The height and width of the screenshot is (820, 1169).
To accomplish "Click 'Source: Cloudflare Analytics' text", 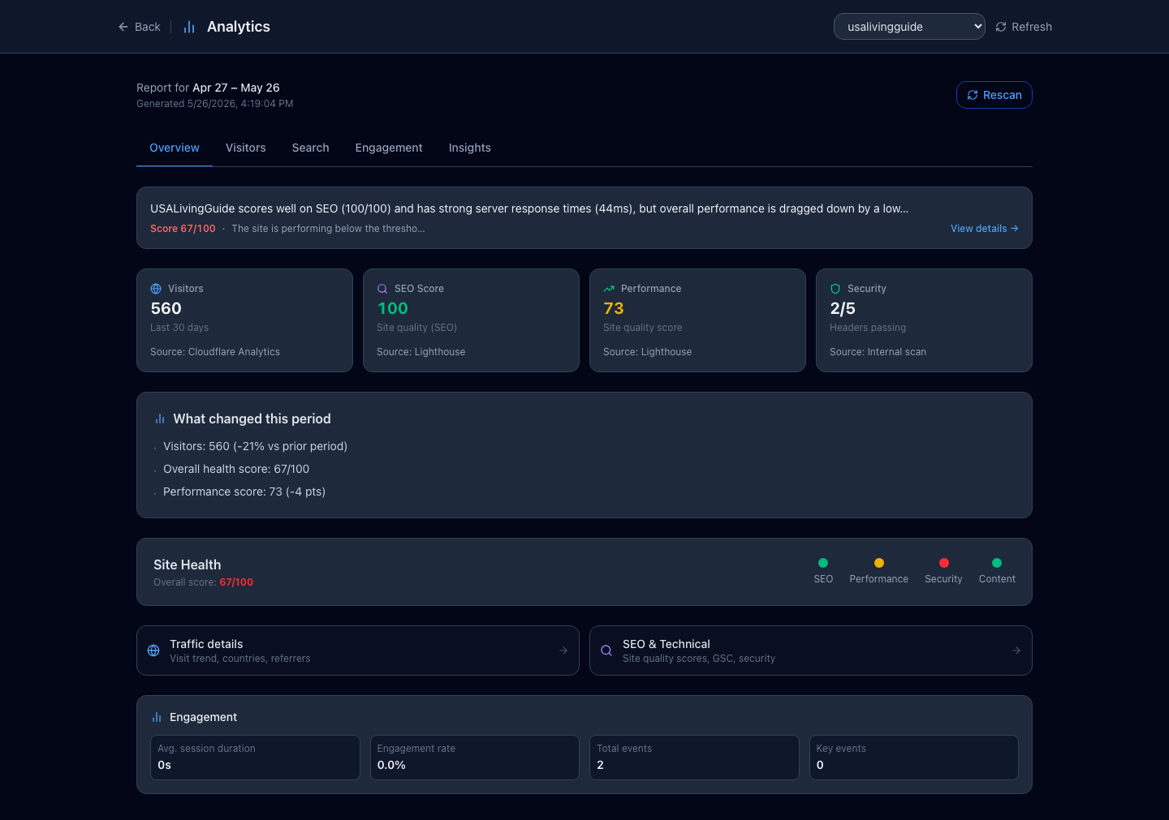I will [215, 352].
